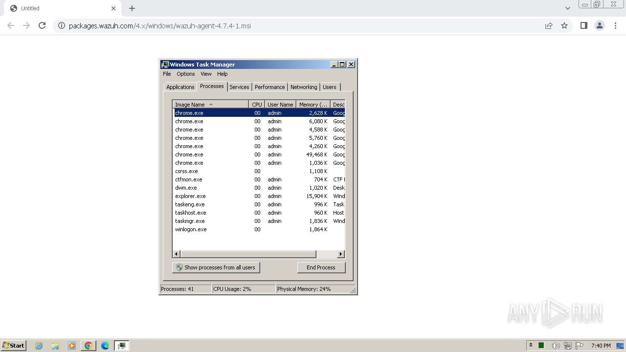Select the taskmgr.exe process

pos(259,221)
